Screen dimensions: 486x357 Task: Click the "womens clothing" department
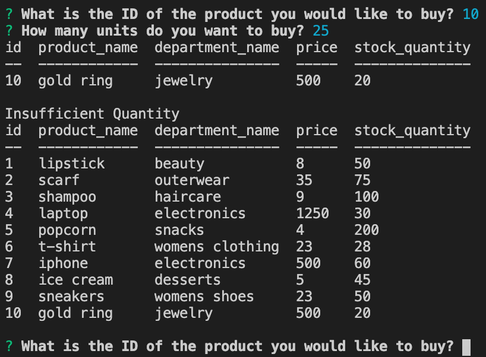[x=216, y=247]
